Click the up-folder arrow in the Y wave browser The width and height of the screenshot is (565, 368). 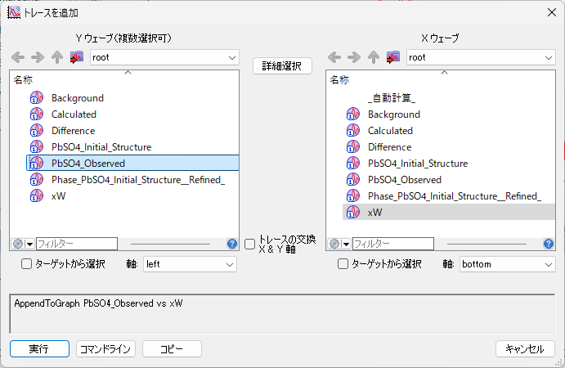[x=57, y=57]
